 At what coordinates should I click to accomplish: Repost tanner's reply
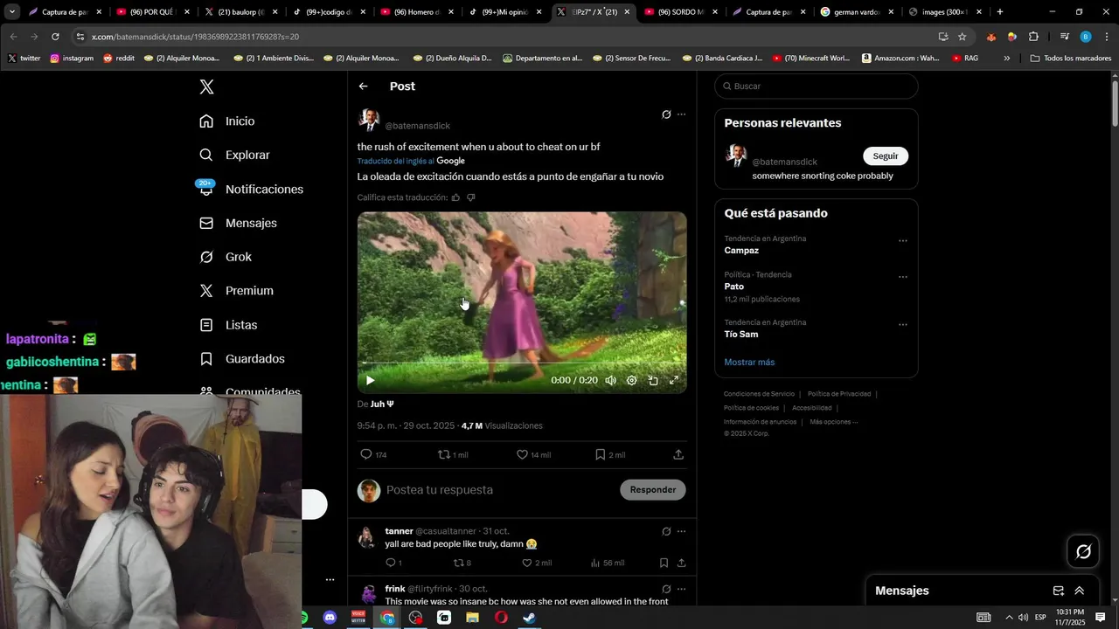pos(462,563)
